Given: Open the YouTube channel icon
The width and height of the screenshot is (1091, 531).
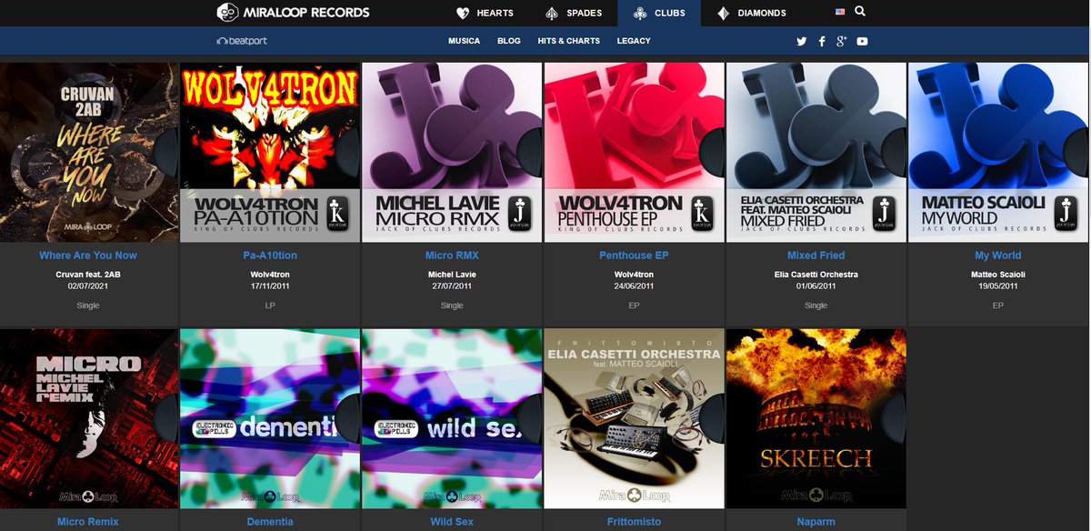Looking at the screenshot, I should 862,41.
